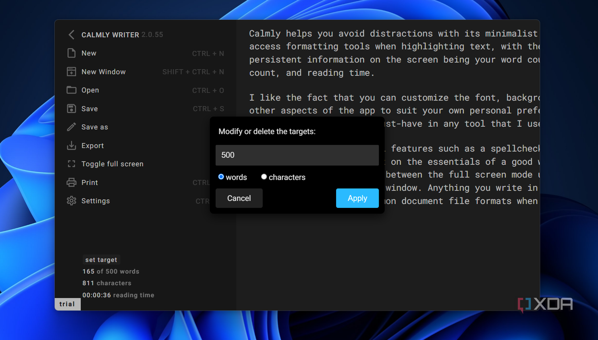Click the target value input field
This screenshot has width=598, height=340.
tap(297, 155)
